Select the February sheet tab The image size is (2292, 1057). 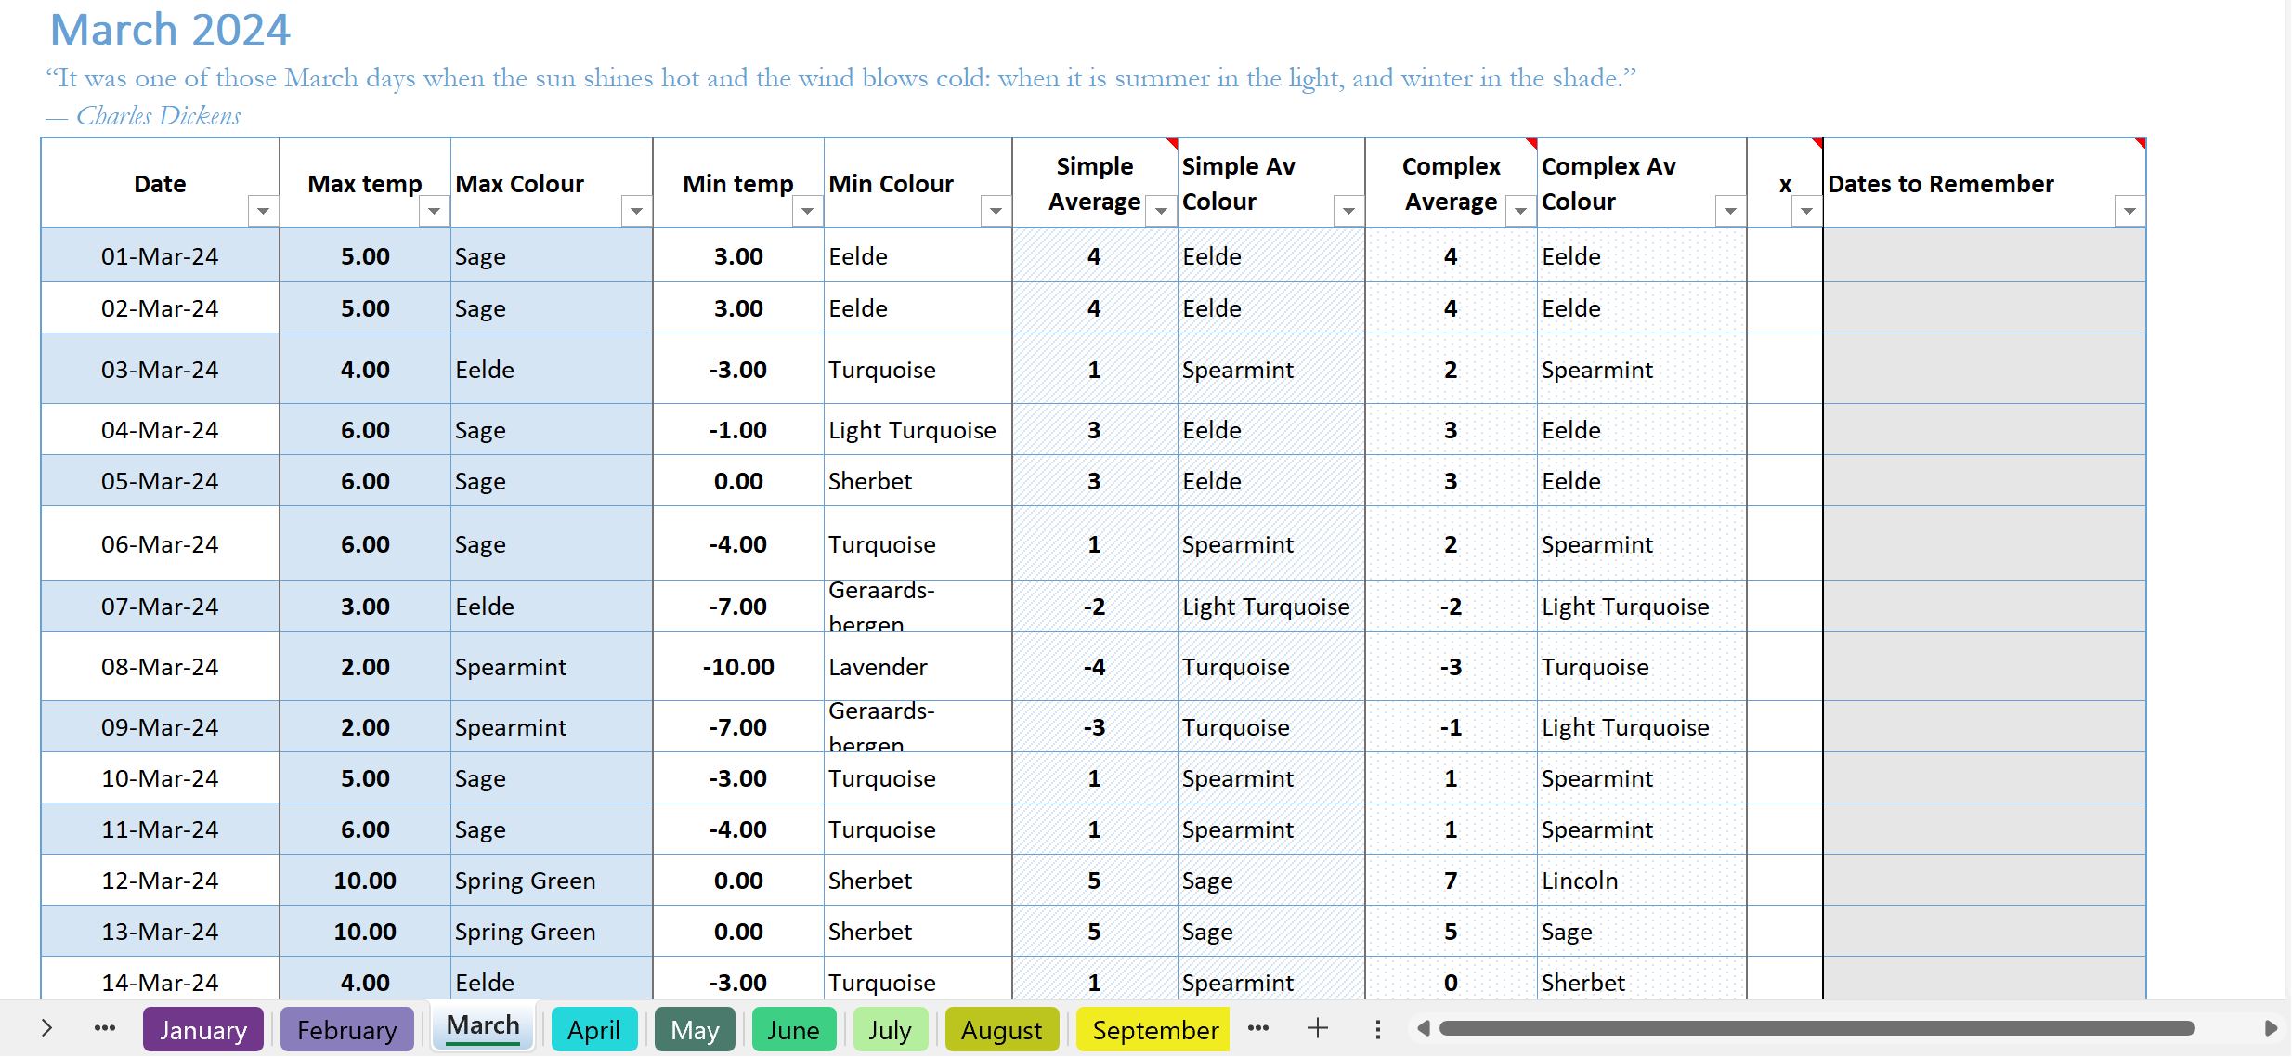click(x=346, y=1030)
